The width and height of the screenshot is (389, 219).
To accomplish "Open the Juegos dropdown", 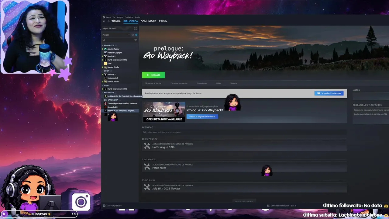I will 116,35.
